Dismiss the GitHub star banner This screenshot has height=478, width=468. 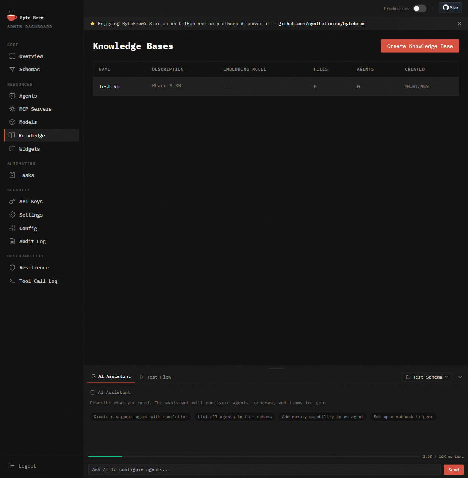point(459,24)
